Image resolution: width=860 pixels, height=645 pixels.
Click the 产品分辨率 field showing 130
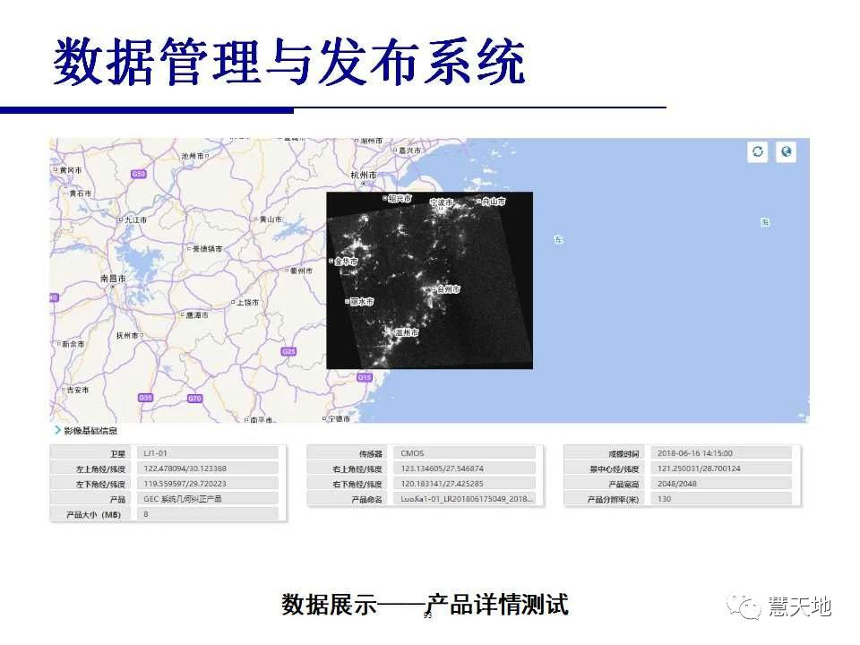point(722,499)
